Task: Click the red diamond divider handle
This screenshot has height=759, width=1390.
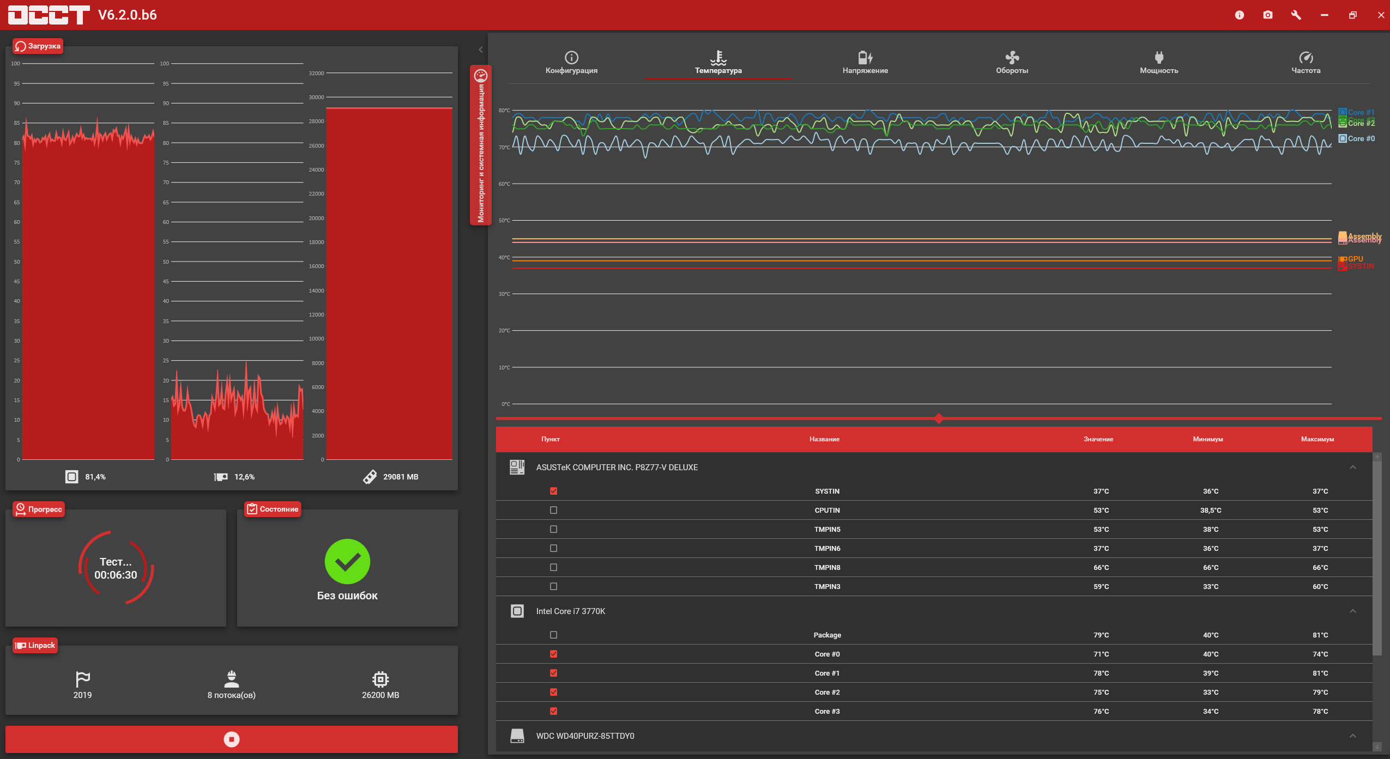Action: (x=938, y=418)
